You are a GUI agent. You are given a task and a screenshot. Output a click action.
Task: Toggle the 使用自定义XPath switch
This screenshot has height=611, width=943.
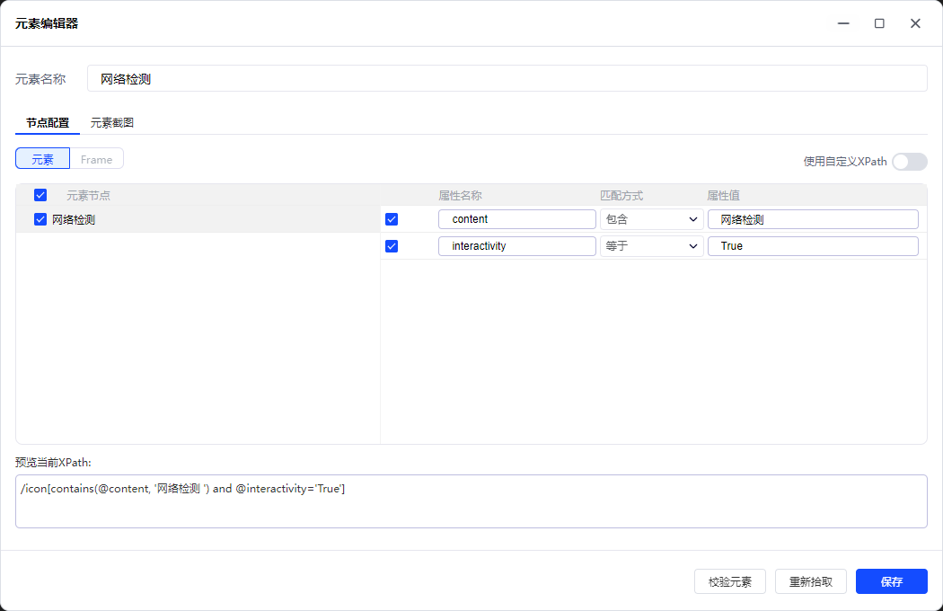[909, 162]
